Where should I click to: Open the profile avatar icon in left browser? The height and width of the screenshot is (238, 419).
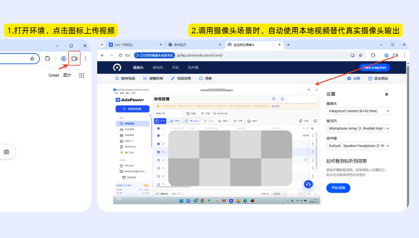tap(63, 59)
